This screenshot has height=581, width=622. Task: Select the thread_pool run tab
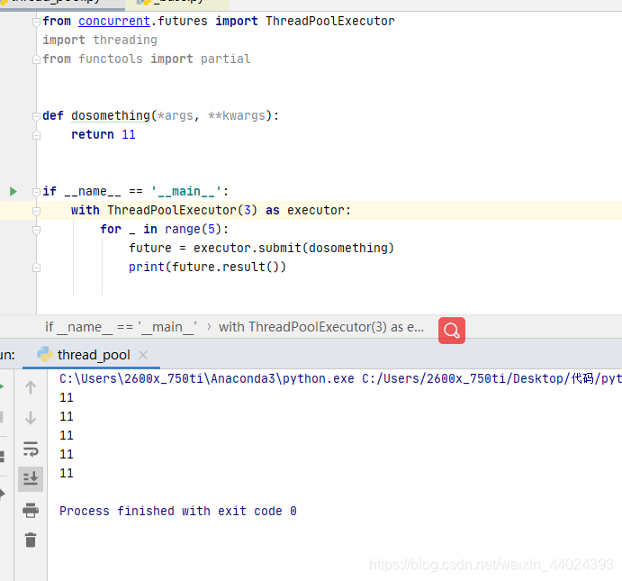point(92,355)
